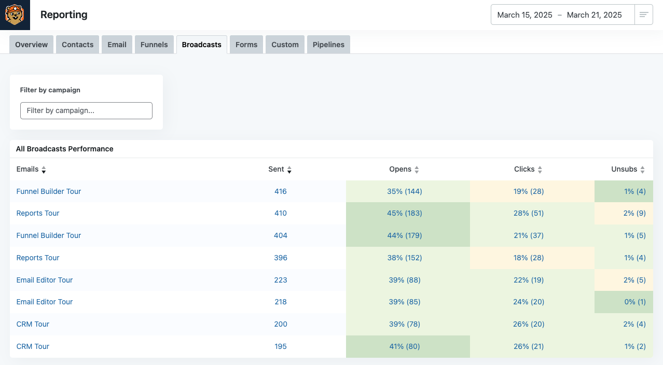663x365 pixels.
Task: Switch to the Email tab
Action: pos(117,45)
